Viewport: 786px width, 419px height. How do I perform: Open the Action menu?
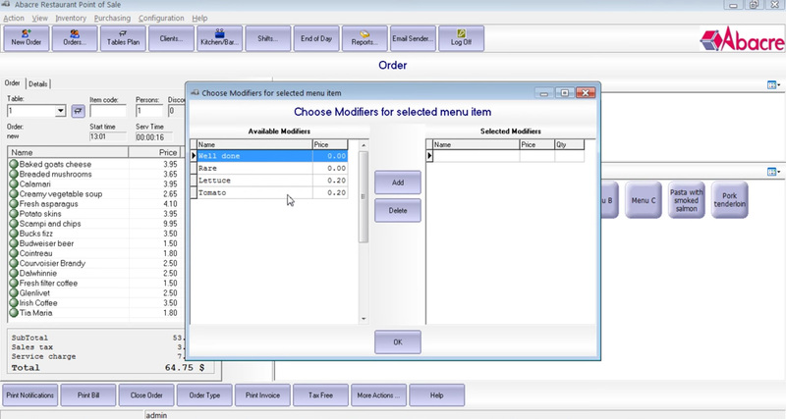point(14,18)
